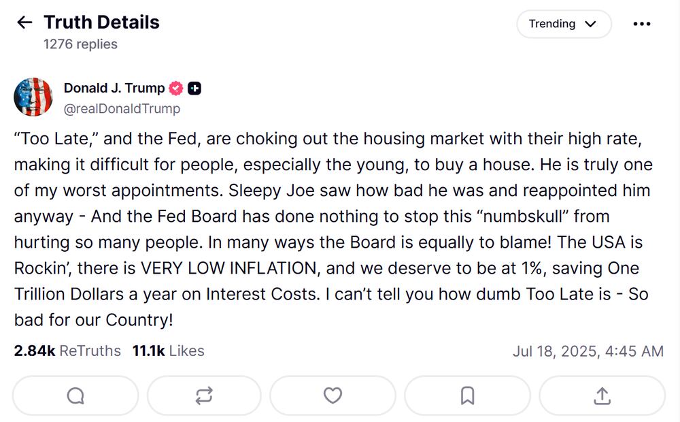
Task: View the 11.1k Likes list
Action: [x=168, y=351]
